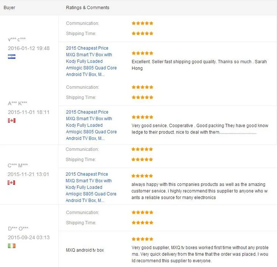This screenshot has width=277, height=267.
Task: Click the Canadian flag under buyer A*** K***
Action: 11,121
